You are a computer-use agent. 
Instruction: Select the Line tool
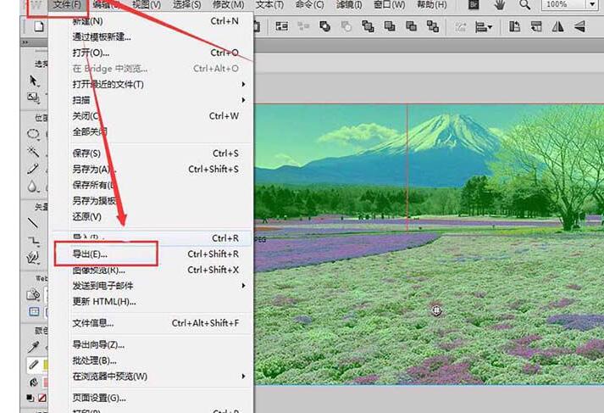pos(33,222)
